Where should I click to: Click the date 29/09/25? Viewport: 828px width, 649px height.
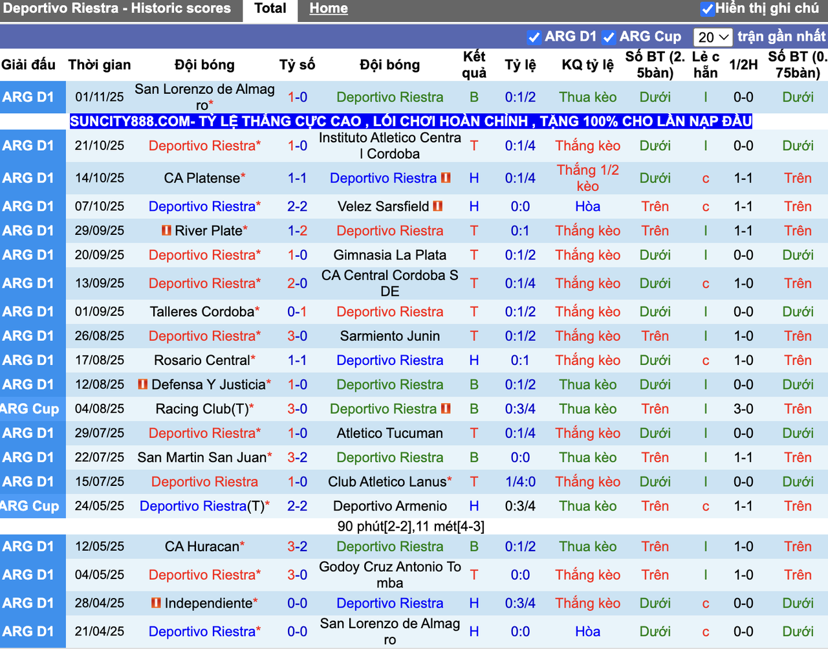[100, 230]
